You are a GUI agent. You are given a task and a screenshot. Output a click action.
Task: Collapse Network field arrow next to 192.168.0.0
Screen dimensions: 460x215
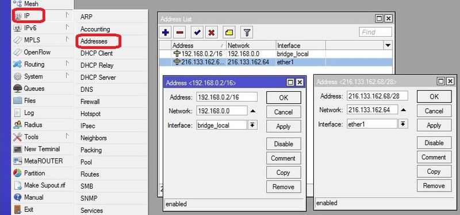(253, 111)
